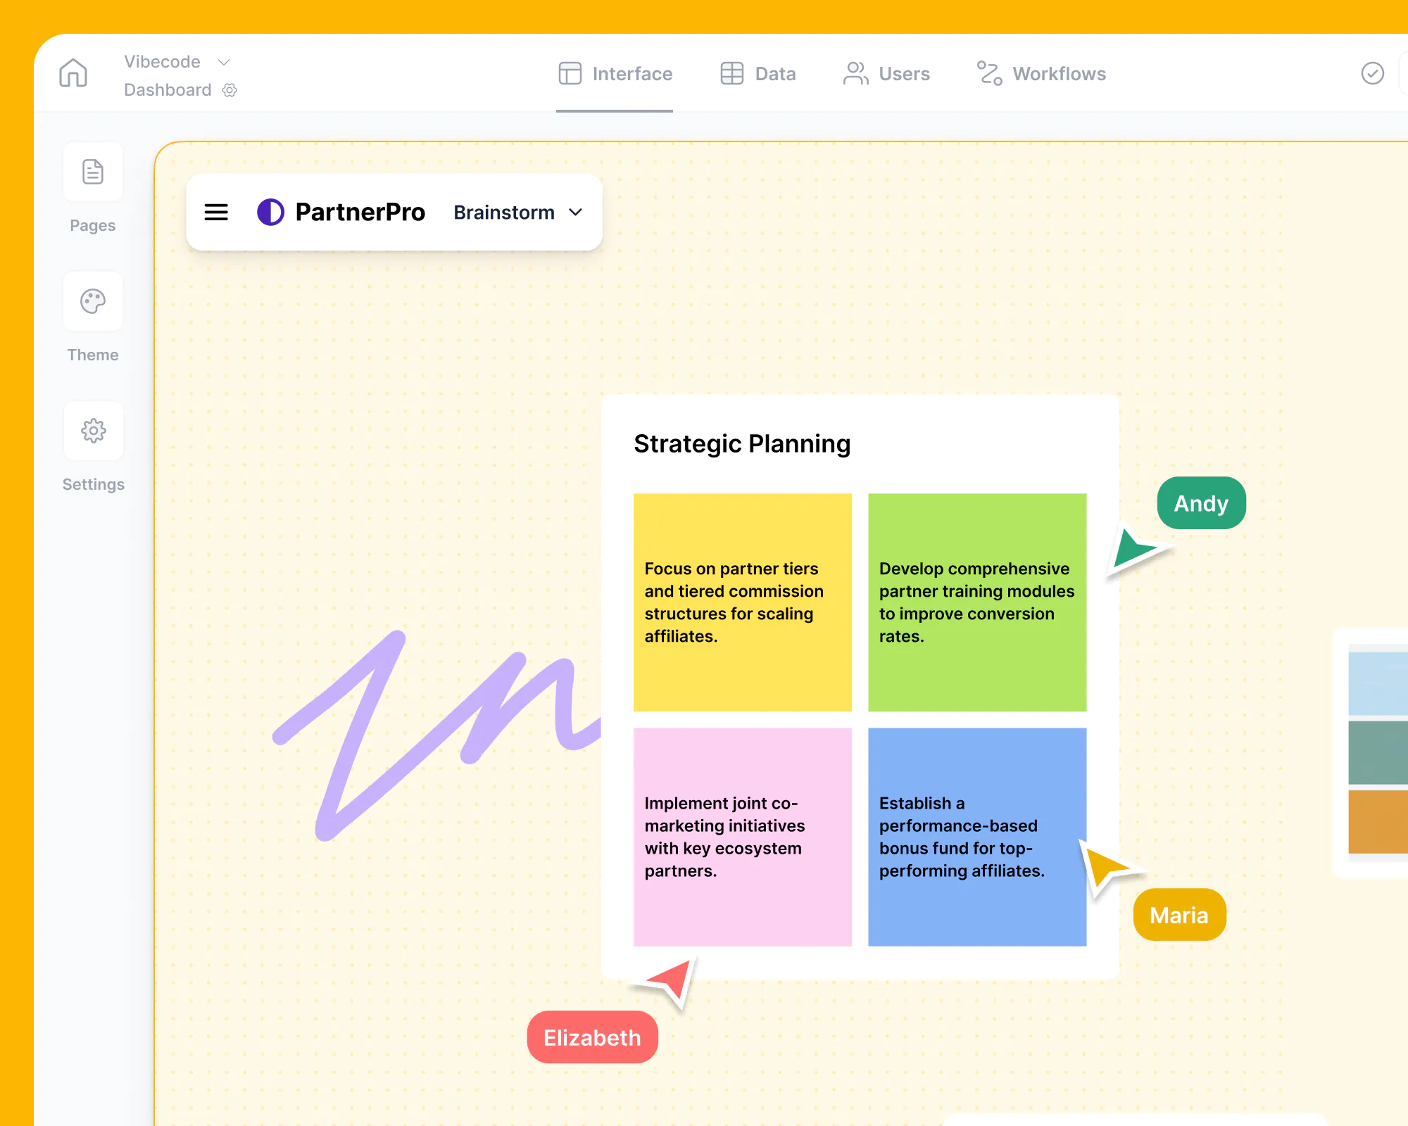The width and height of the screenshot is (1408, 1126).
Task: Select the yellow partner tiers sticky note
Action: click(742, 602)
